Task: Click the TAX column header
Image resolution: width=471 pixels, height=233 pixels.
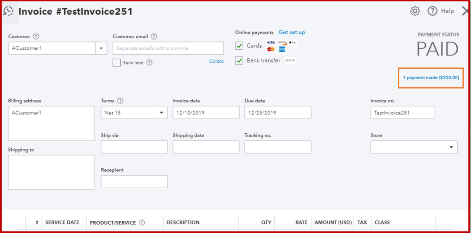Action: (362, 223)
